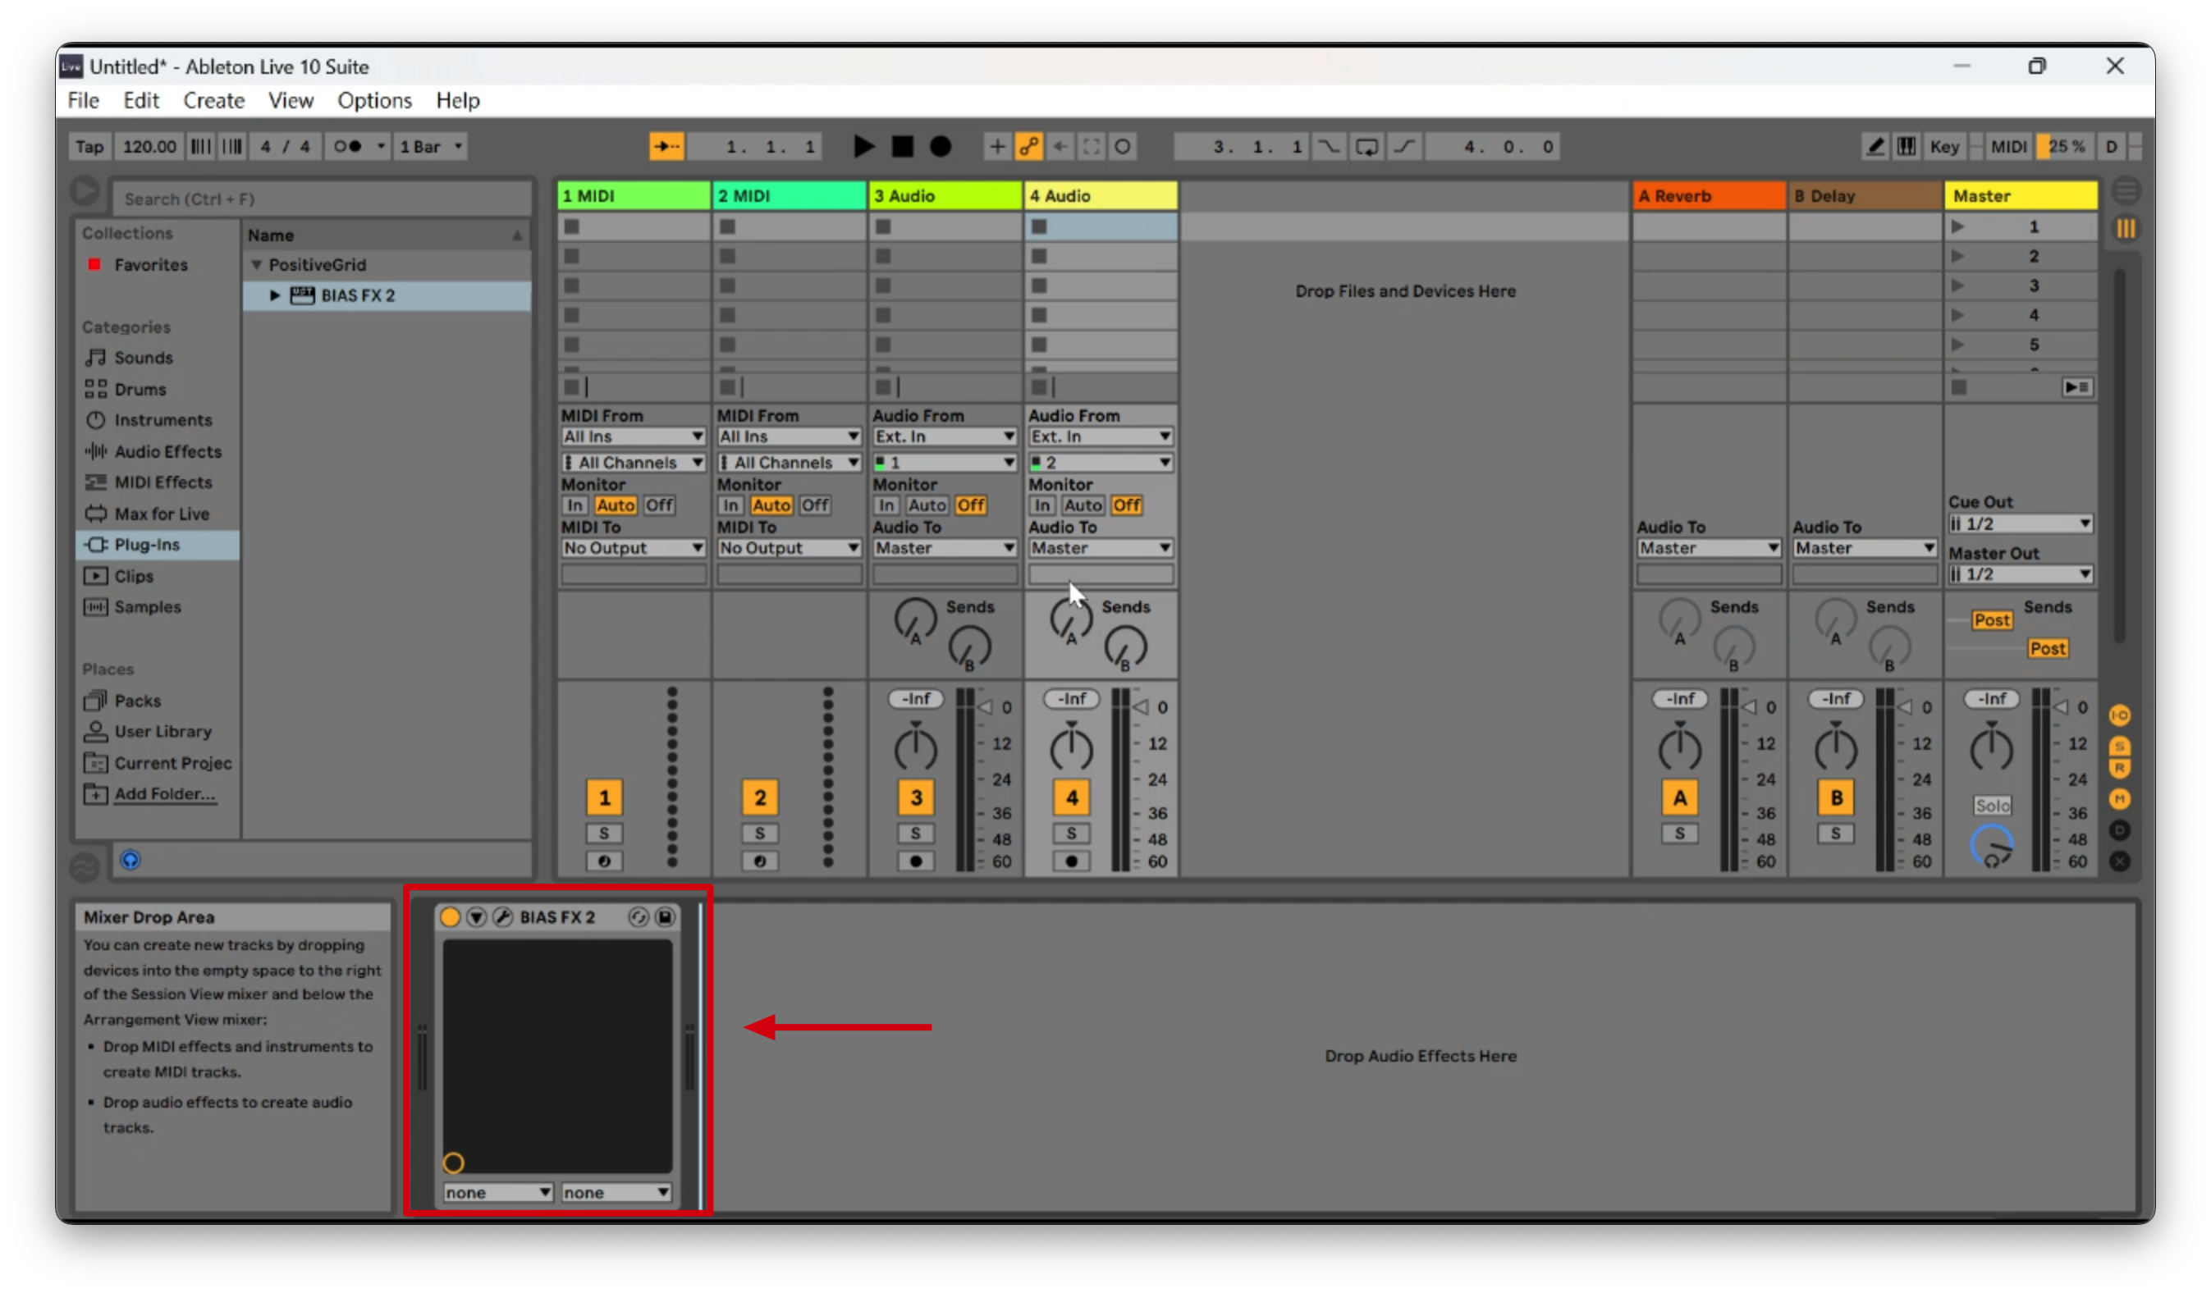Expand the BIAS FX 2 browser item
2211x1293 pixels.
click(275, 295)
